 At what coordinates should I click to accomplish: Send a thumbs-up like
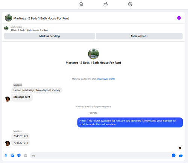click(x=181, y=155)
